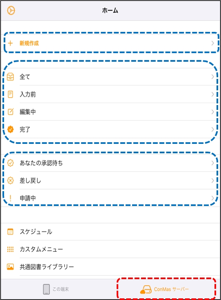
Task: Expand the 申請中 row chevron
Action: [212, 198]
